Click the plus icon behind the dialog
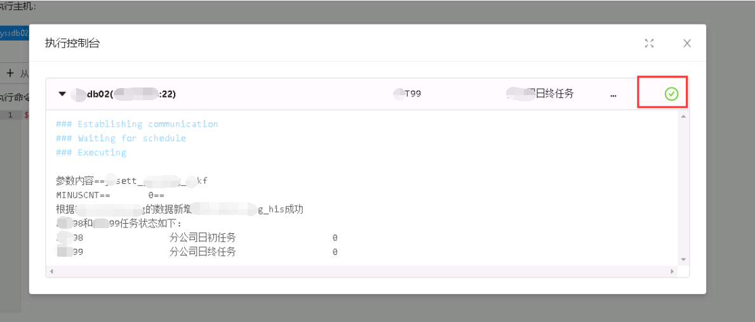Image resolution: width=755 pixels, height=322 pixels. coord(10,74)
